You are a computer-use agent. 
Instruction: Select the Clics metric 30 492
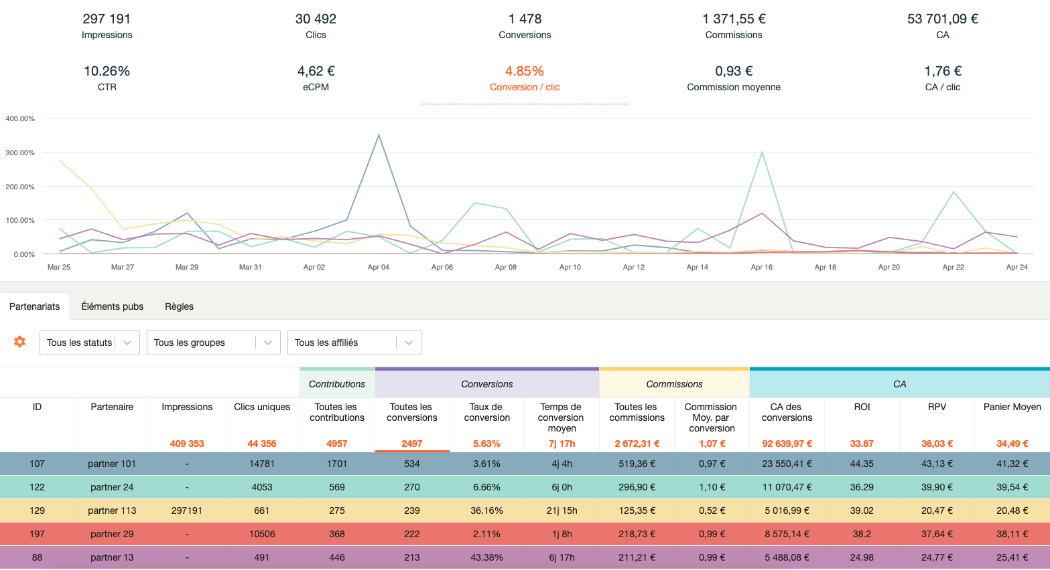click(316, 26)
